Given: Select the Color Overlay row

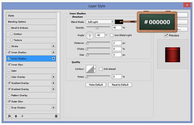Looking at the screenshot, I should tap(31, 77).
